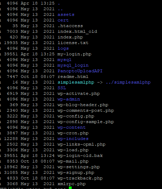
Task: Select the assets directory name
Action: click(66, 14)
